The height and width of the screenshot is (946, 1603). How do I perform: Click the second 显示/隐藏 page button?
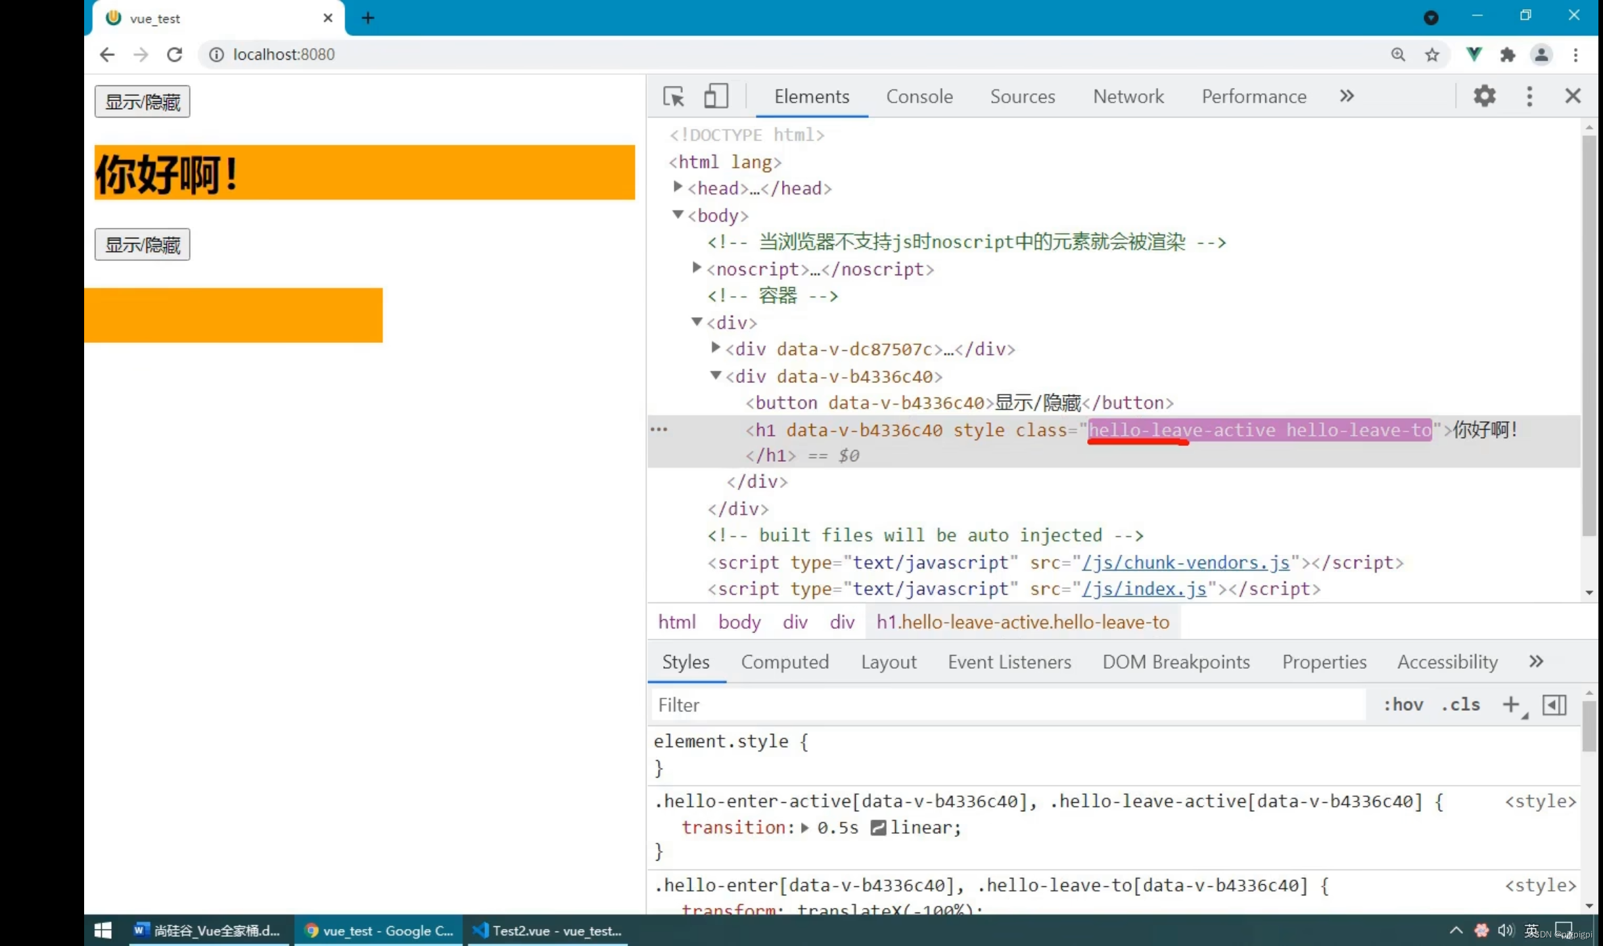[x=142, y=244]
